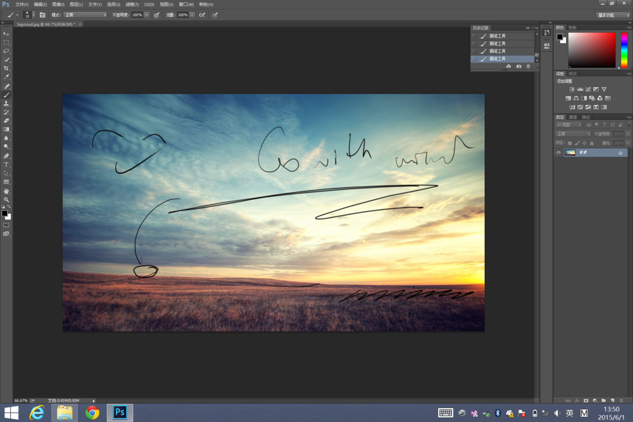Create new document from current history state
Image resolution: width=633 pixels, height=422 pixels.
(x=509, y=66)
